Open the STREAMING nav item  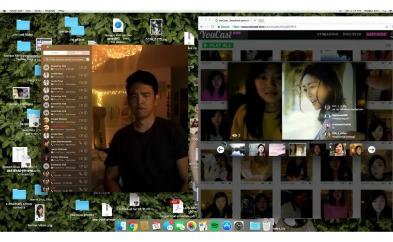click(327, 34)
